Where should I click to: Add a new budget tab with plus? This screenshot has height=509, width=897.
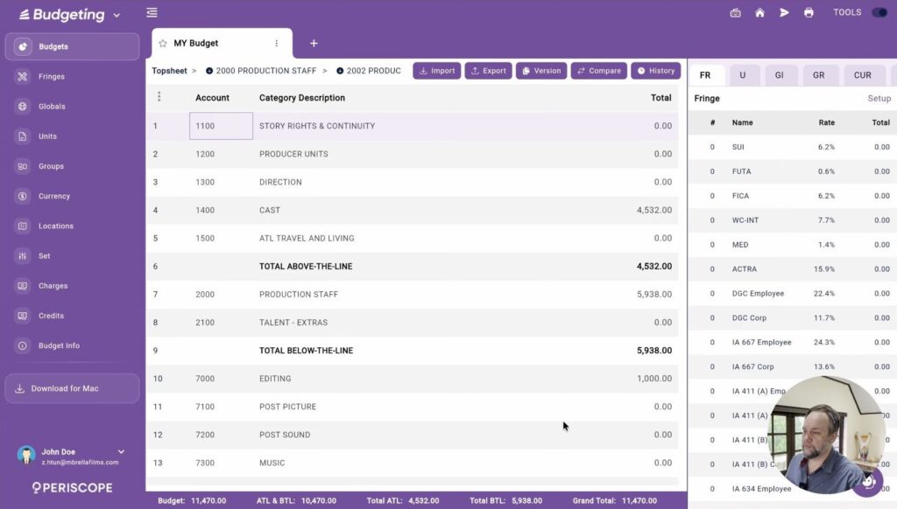(314, 44)
